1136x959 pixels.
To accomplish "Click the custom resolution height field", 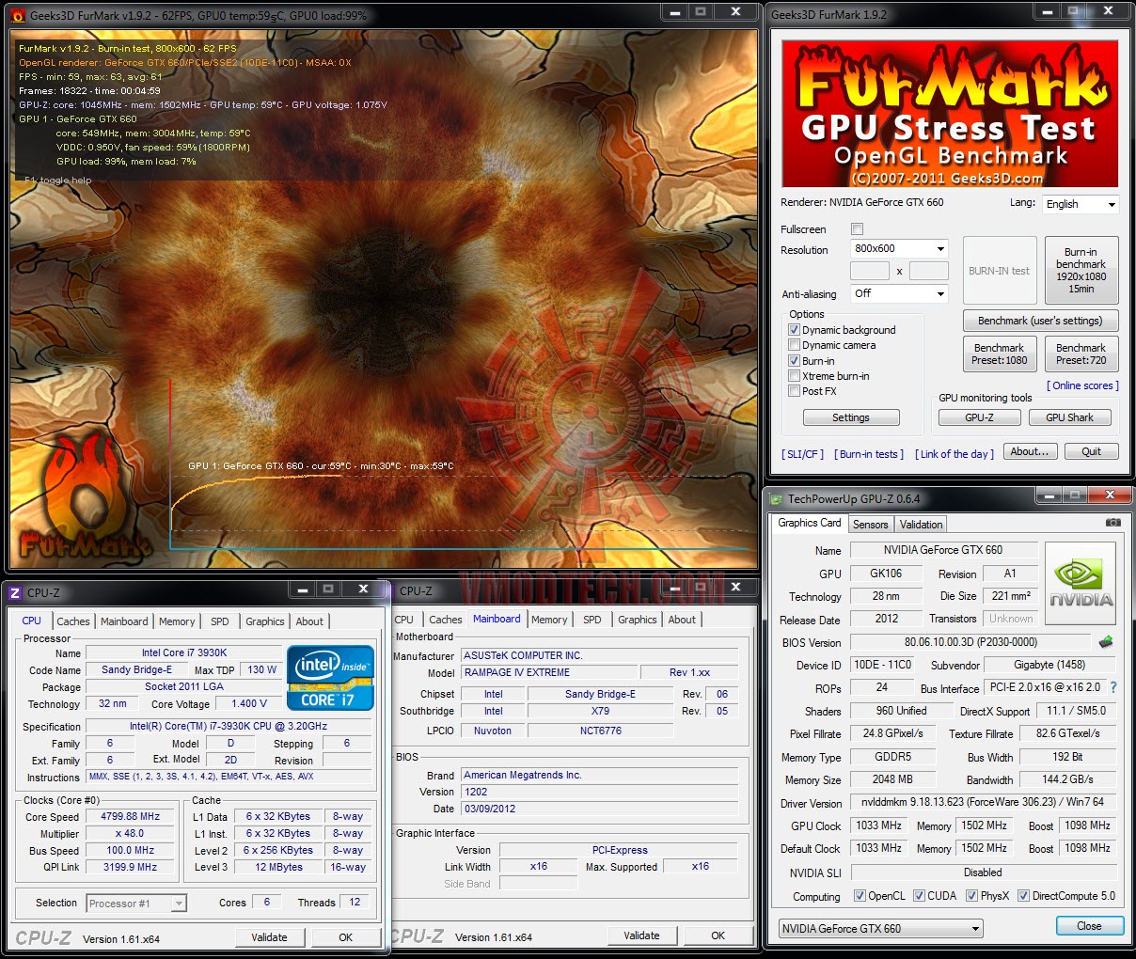I will [x=929, y=271].
